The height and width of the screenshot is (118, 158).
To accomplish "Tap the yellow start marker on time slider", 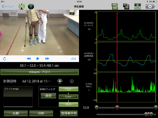I will click(x=97, y=107).
